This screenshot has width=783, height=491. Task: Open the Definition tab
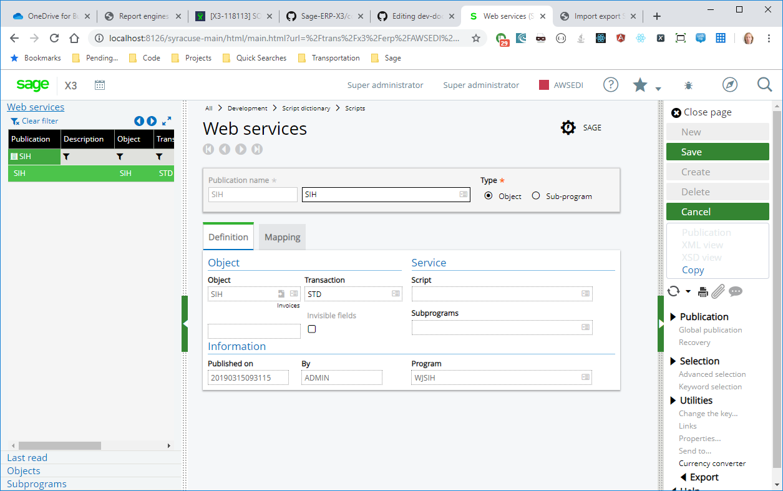point(228,237)
